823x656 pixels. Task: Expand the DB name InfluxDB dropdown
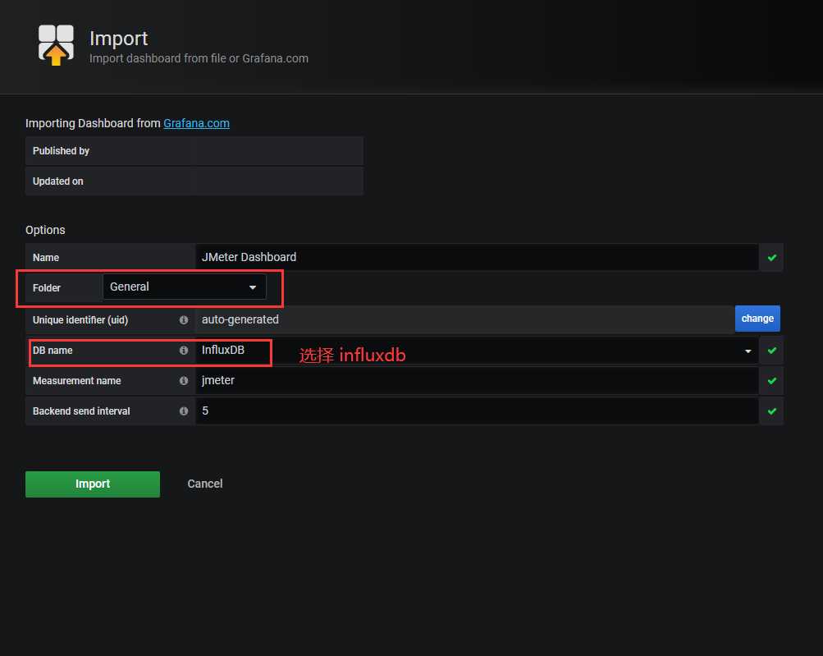(477, 351)
